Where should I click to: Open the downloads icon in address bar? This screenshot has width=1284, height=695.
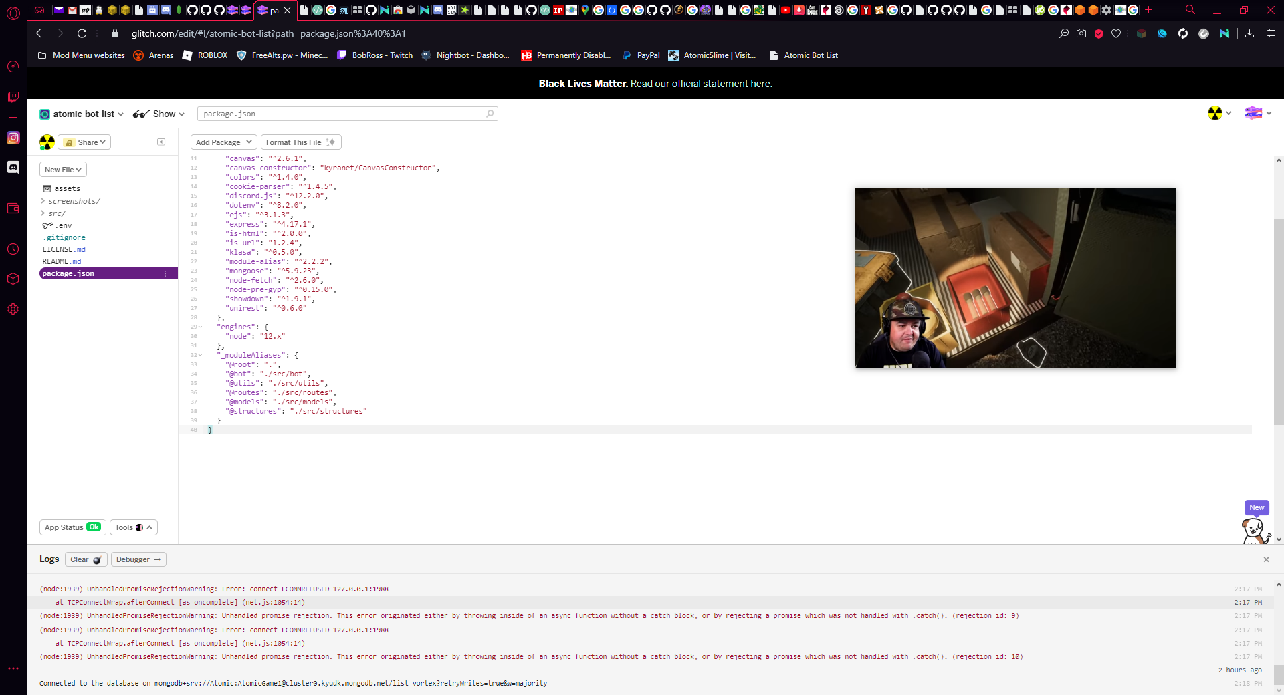[x=1249, y=33]
